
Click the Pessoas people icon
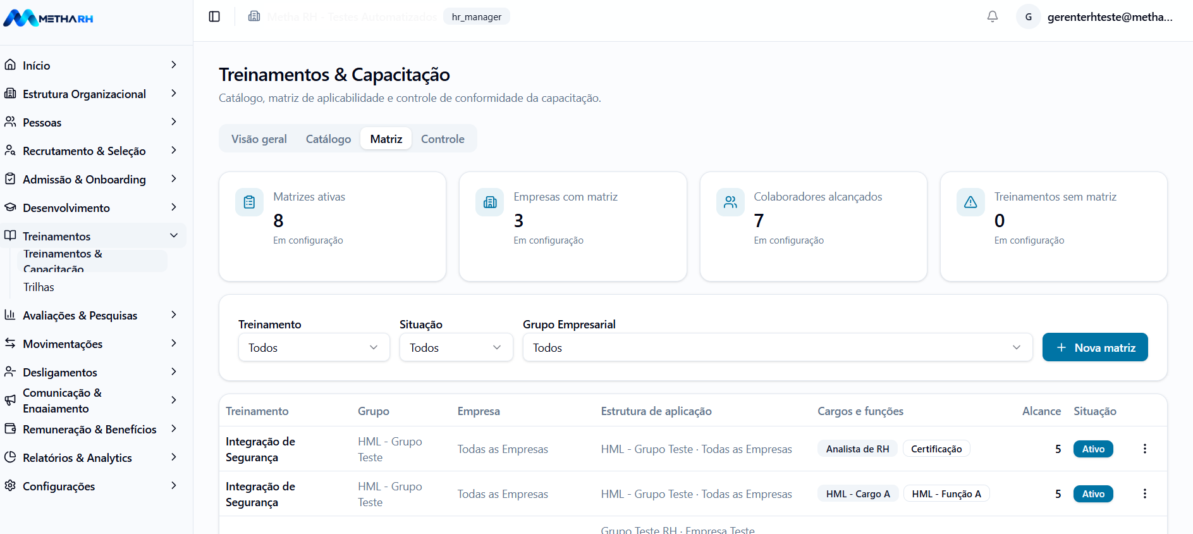[x=10, y=121]
